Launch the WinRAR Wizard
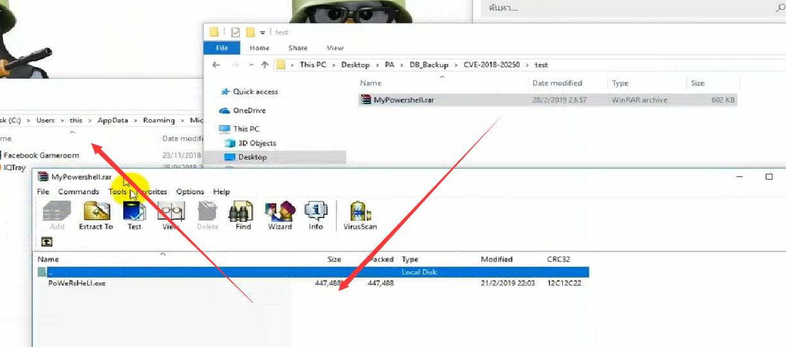This screenshot has width=786, height=347. coord(280,216)
